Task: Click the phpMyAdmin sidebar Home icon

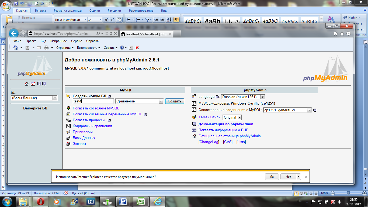Action: (x=27, y=84)
